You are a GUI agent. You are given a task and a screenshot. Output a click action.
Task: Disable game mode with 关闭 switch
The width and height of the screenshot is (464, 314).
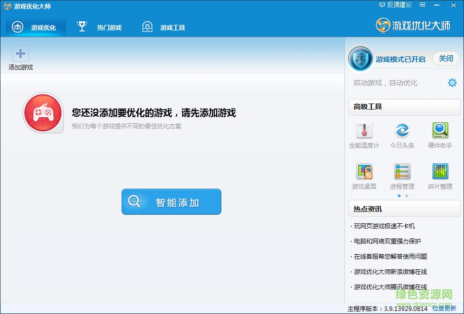point(445,58)
